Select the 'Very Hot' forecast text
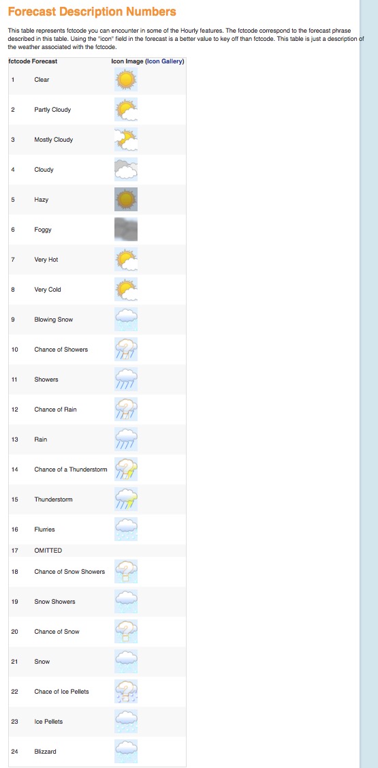The height and width of the screenshot is (768, 378). [x=46, y=260]
